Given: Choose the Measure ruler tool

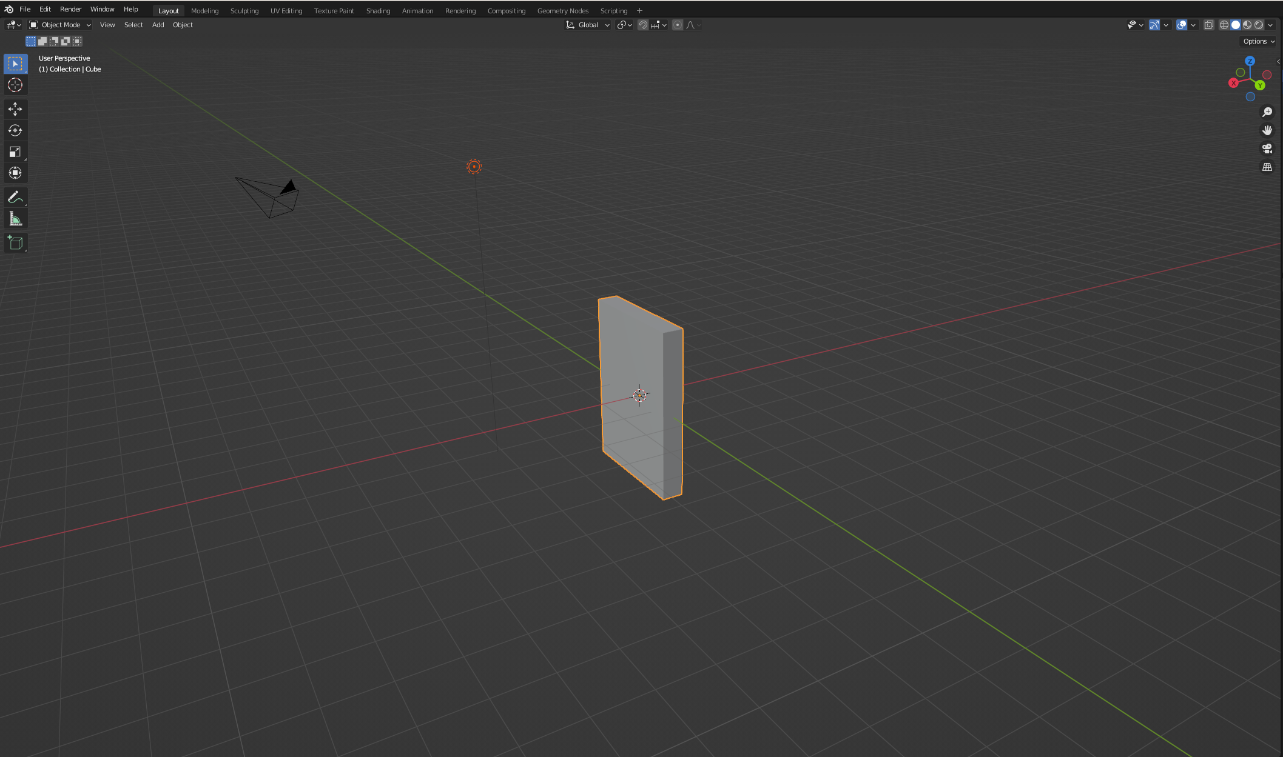Looking at the screenshot, I should coord(15,219).
